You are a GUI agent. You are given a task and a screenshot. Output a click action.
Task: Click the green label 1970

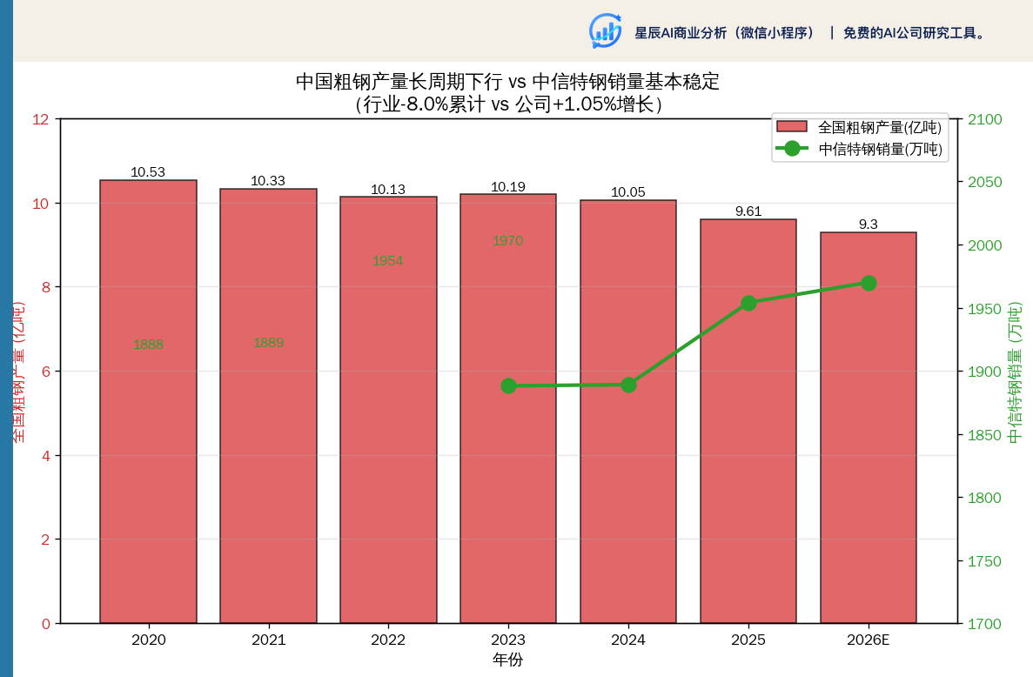click(508, 241)
